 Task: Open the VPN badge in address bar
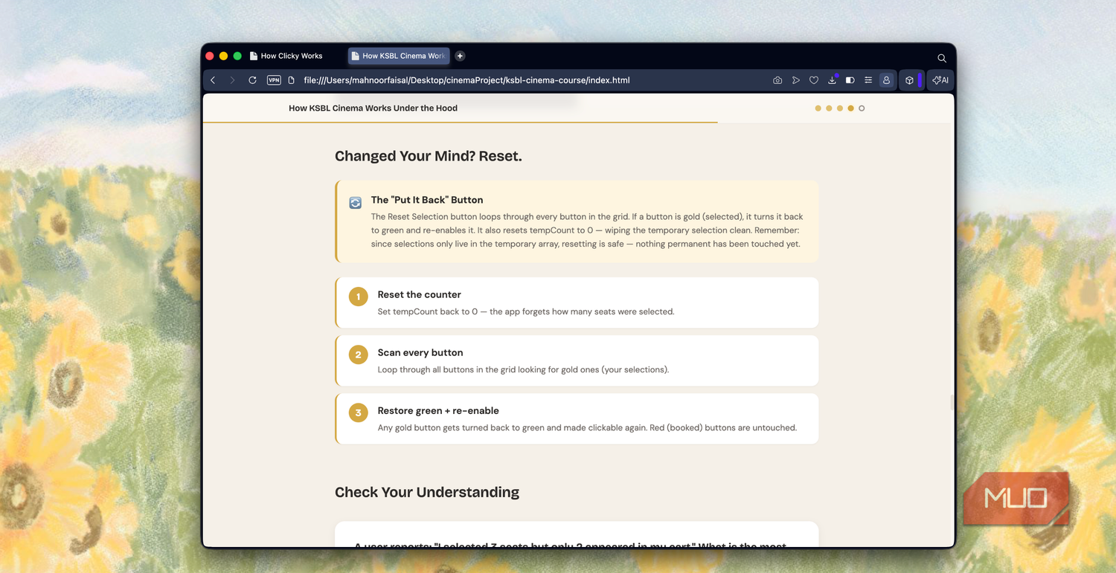(274, 80)
